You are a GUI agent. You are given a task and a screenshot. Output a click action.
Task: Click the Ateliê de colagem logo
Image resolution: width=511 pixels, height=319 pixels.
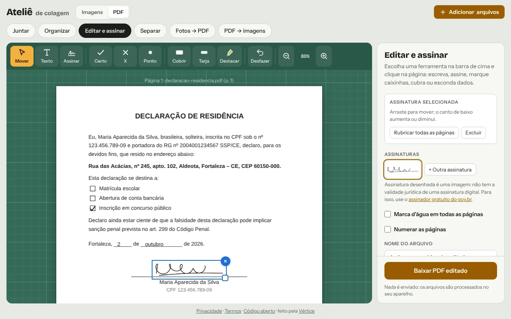(38, 12)
